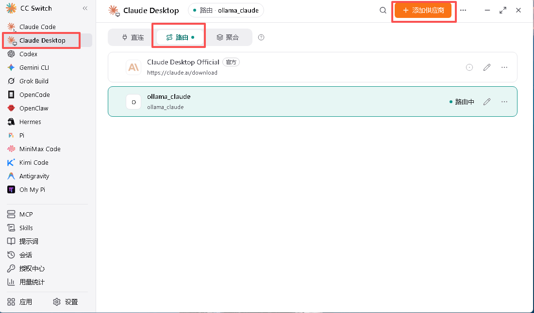534x313 pixels.
Task: Edit the ollama_claude provider
Action: click(x=487, y=102)
